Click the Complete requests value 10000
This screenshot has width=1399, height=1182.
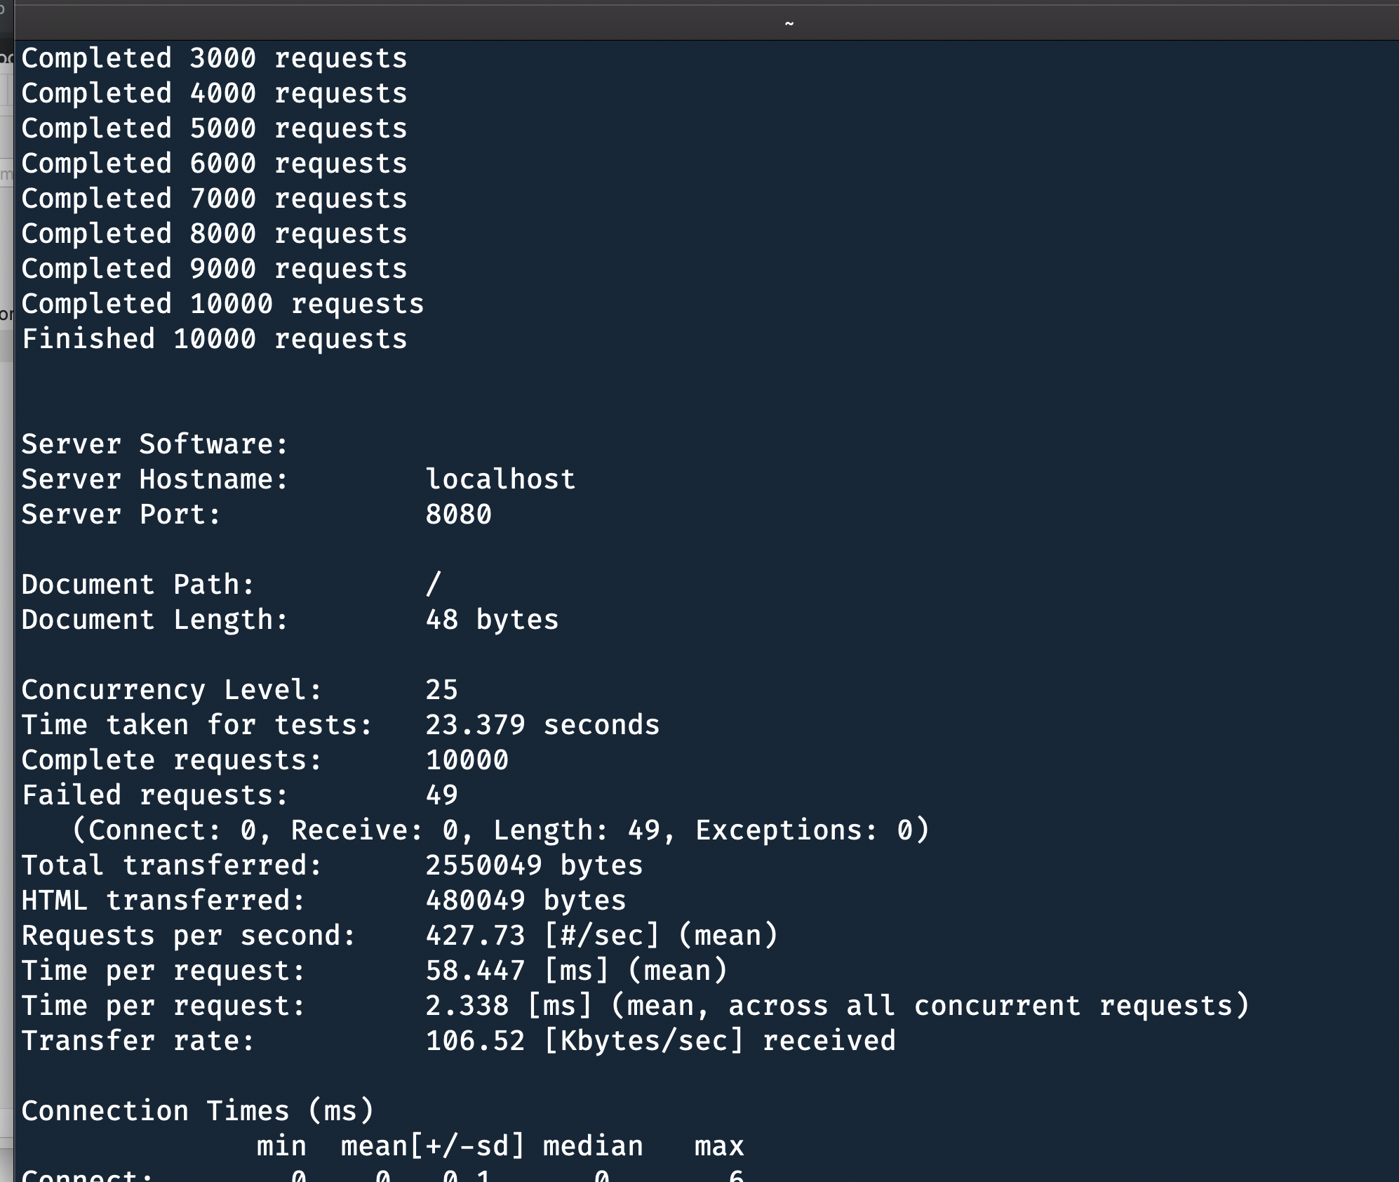[467, 759]
